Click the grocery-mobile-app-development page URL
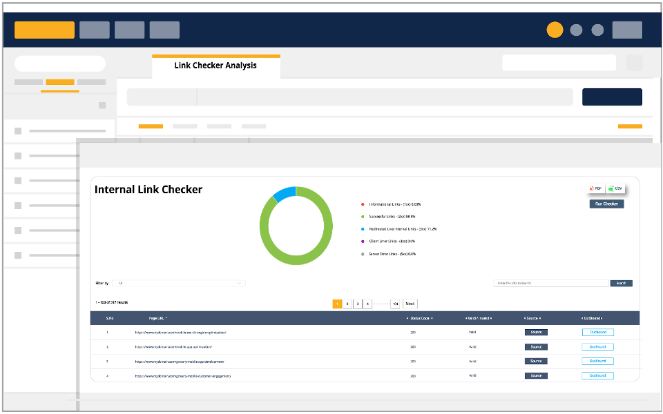Viewport: 663px width, 414px height. pyautogui.click(x=180, y=362)
